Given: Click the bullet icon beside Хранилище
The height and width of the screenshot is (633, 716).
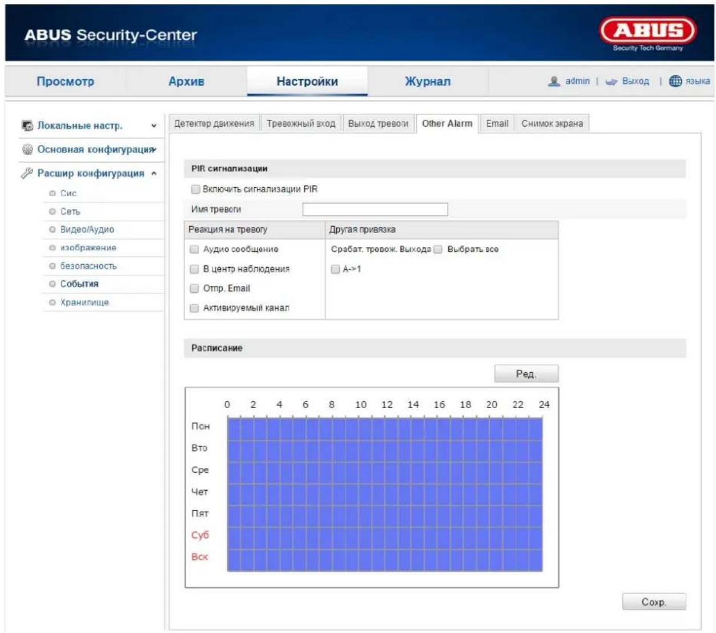Looking at the screenshot, I should click(x=53, y=303).
